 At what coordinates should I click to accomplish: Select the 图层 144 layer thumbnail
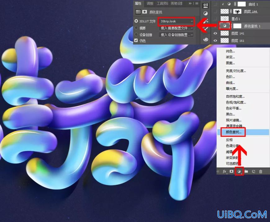click(x=225, y=11)
